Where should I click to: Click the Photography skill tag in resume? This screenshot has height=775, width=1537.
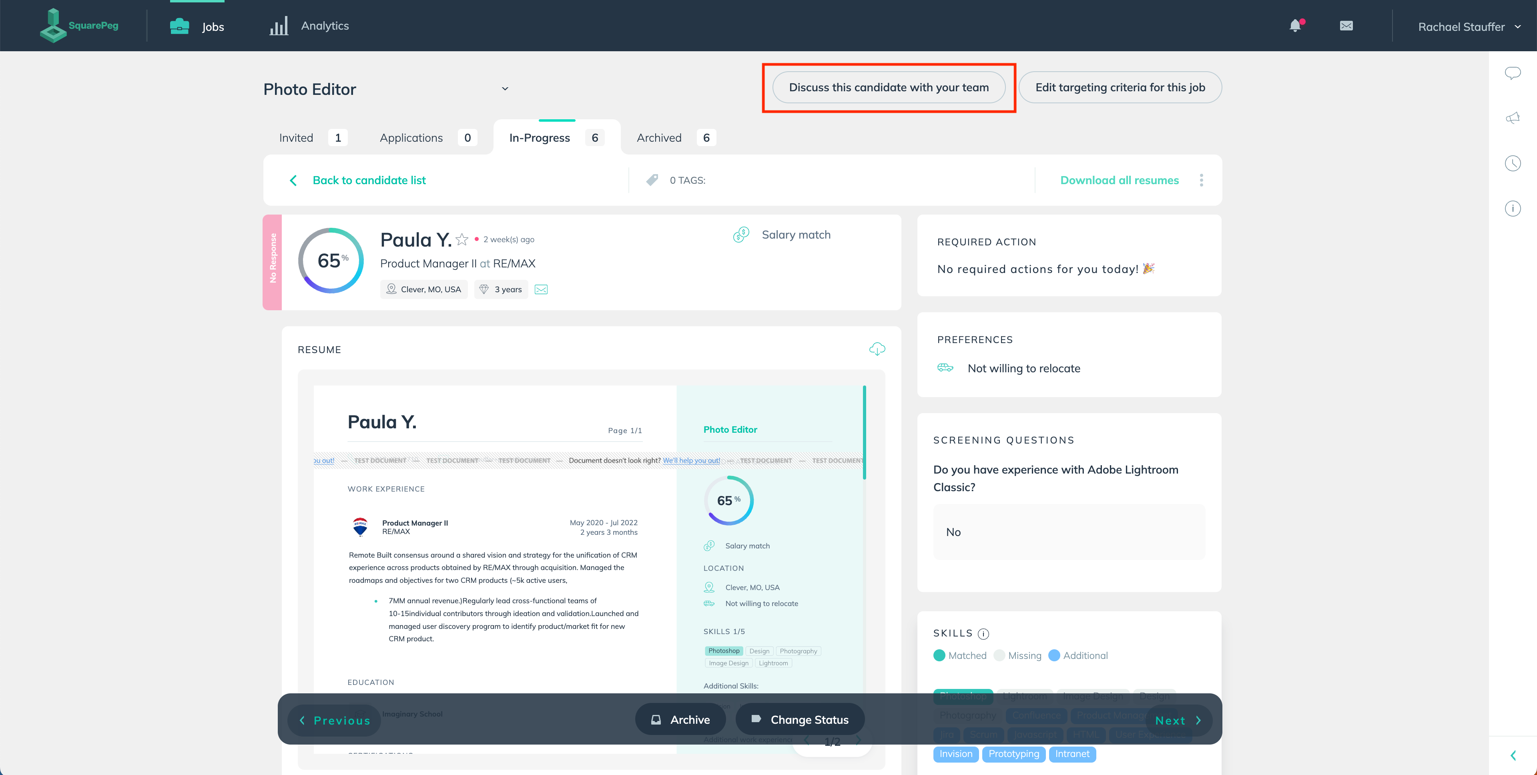tap(798, 651)
